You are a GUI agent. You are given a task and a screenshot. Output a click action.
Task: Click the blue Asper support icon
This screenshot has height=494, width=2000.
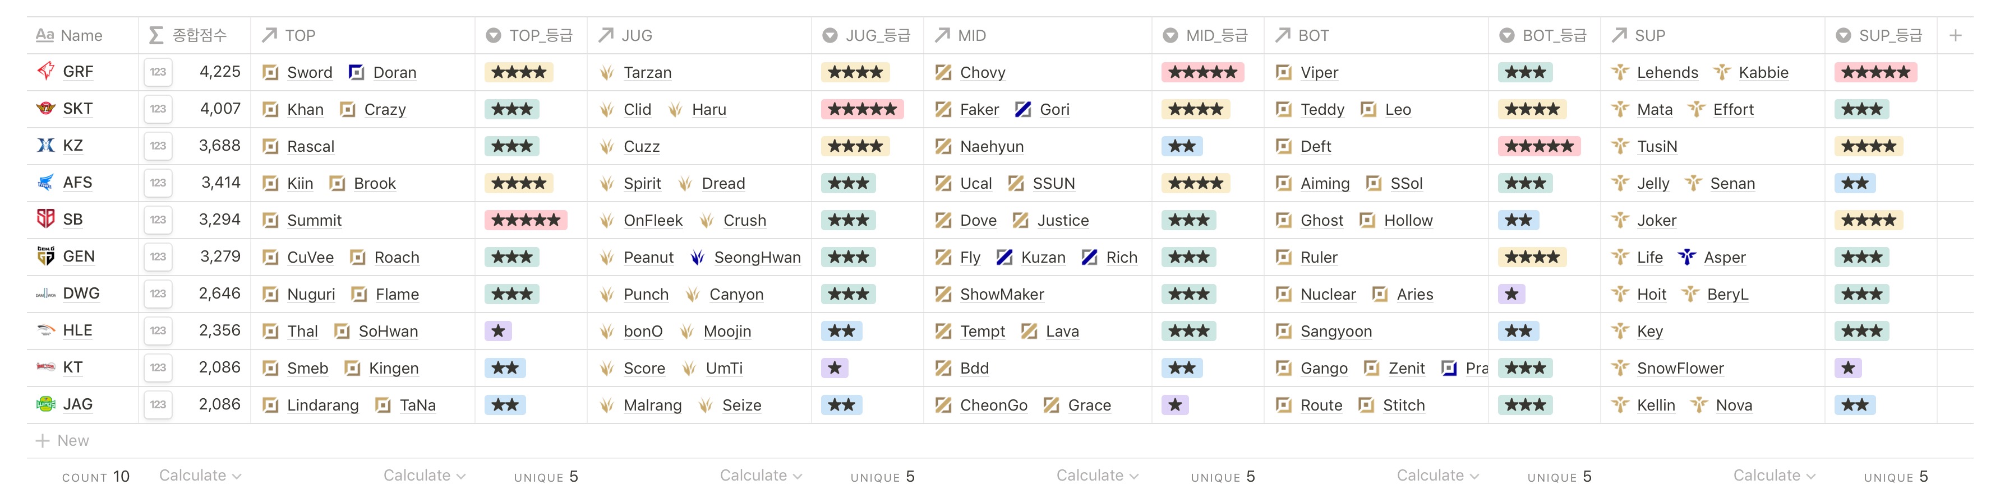pos(1687,257)
